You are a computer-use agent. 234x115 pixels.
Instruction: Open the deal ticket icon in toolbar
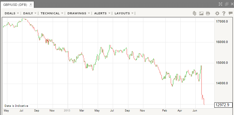(x=194, y=13)
